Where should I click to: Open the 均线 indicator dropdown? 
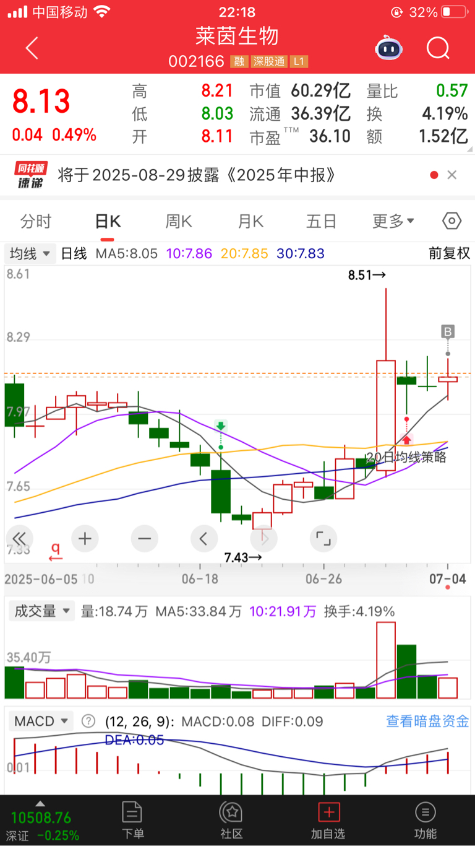[30, 253]
